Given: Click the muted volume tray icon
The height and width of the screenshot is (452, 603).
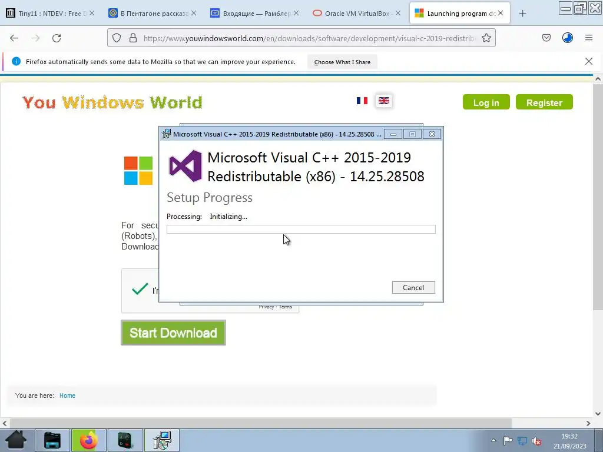Looking at the screenshot, I should pos(536,441).
